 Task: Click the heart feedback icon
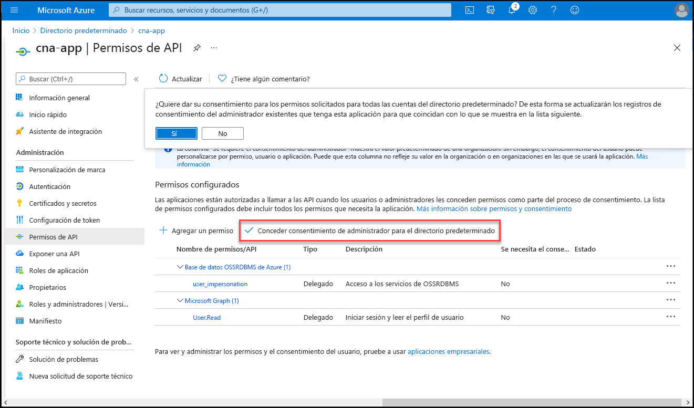click(222, 78)
